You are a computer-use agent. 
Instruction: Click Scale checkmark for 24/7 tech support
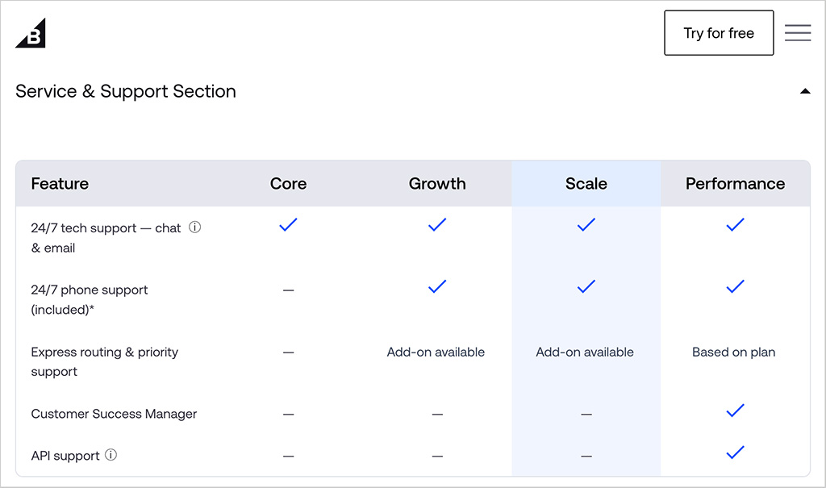[586, 225]
